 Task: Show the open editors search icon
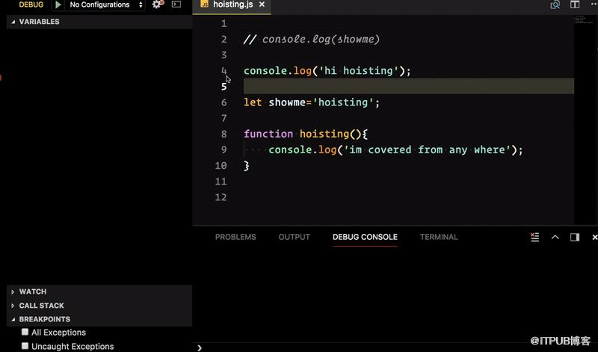pos(555,4)
